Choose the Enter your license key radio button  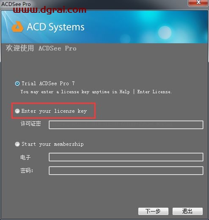(x=17, y=111)
